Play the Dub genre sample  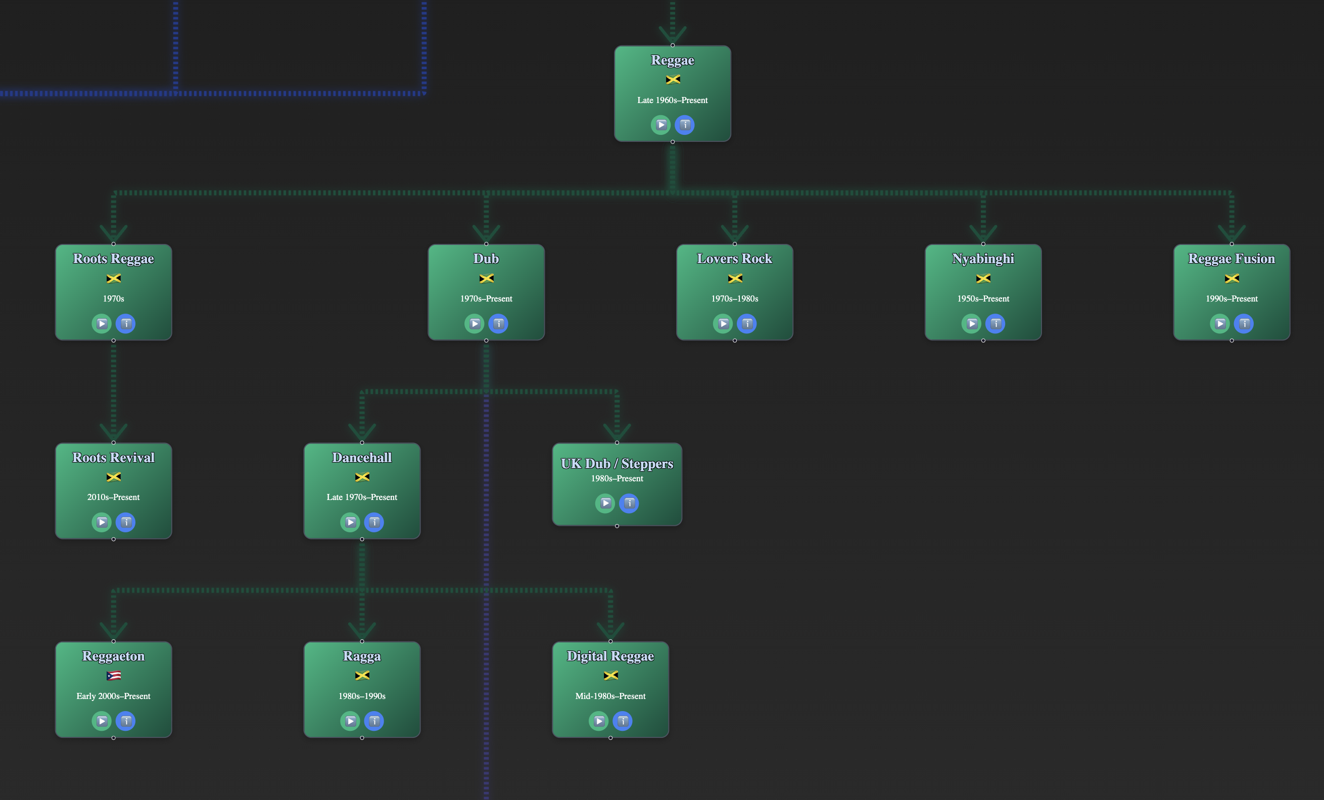[475, 324]
